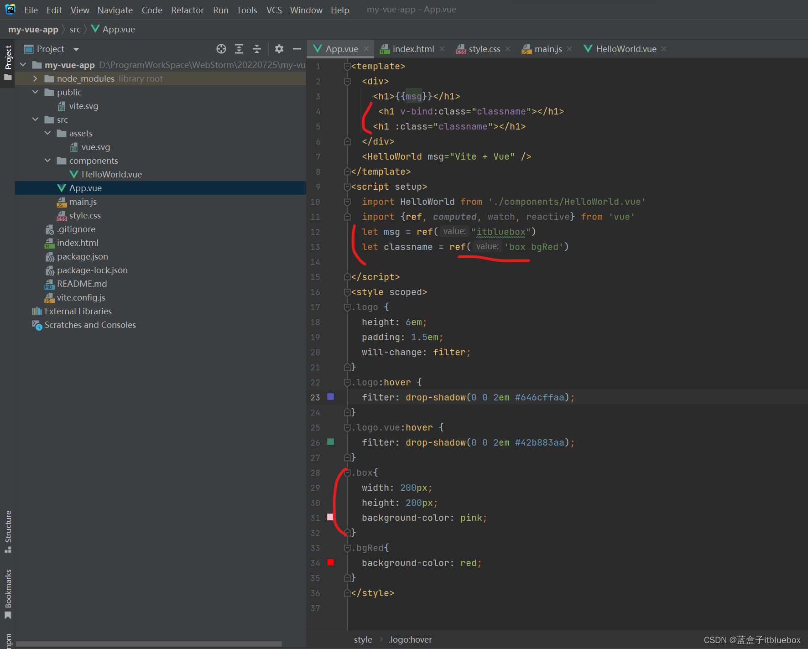Click my-vue-app in the breadcrumb path
Image resolution: width=808 pixels, height=649 pixels.
coord(33,29)
